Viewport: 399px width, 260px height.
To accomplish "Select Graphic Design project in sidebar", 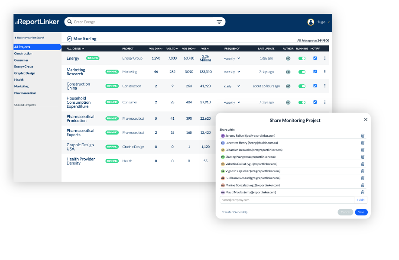I will (x=25, y=73).
